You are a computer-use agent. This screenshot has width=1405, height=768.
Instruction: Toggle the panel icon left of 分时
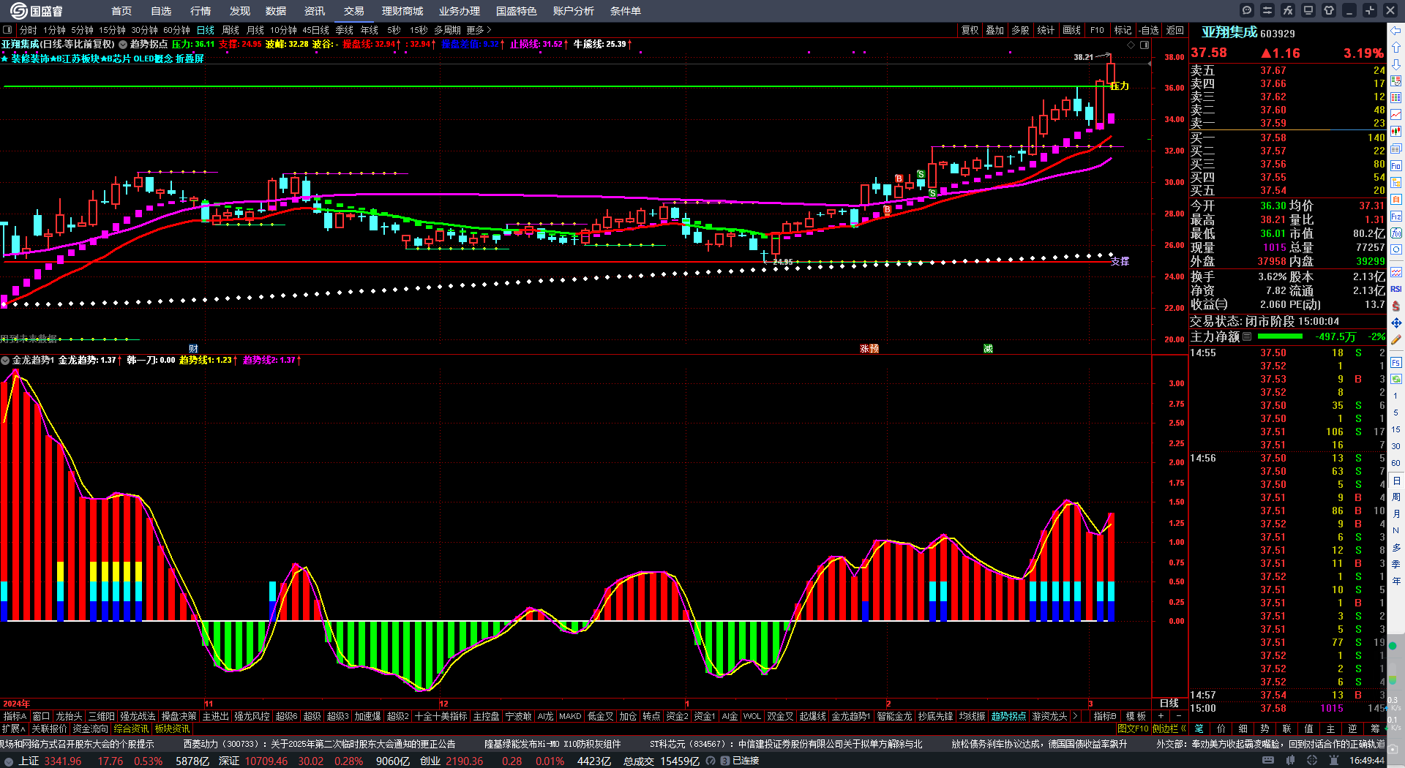point(7,30)
